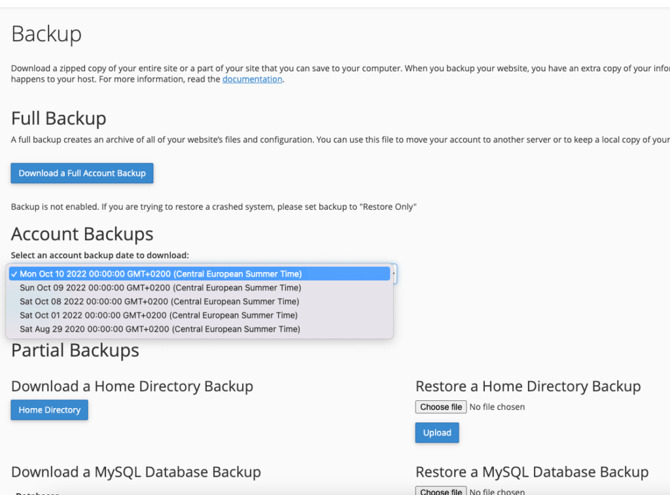Click the No file chosen label for Home Directory

499,406
